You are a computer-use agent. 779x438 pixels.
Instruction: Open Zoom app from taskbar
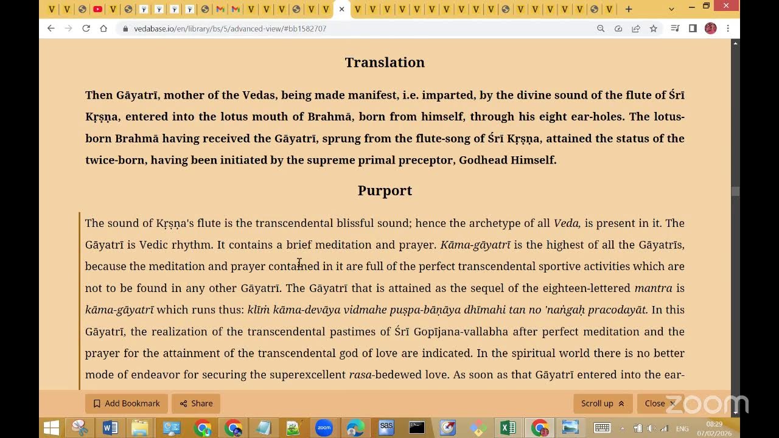[x=324, y=428]
